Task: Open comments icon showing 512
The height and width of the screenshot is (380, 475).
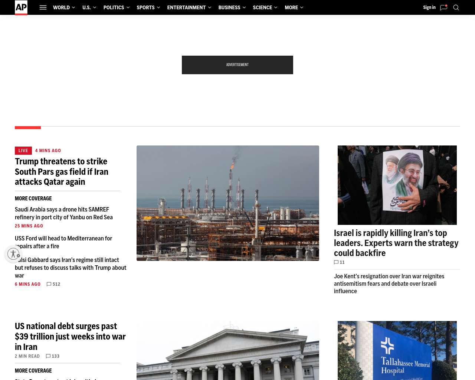Action: coord(49,284)
